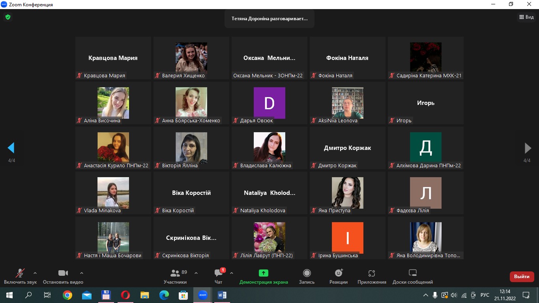Expand the chat options chevron
Image resolution: width=539 pixels, height=303 pixels.
coord(232,273)
